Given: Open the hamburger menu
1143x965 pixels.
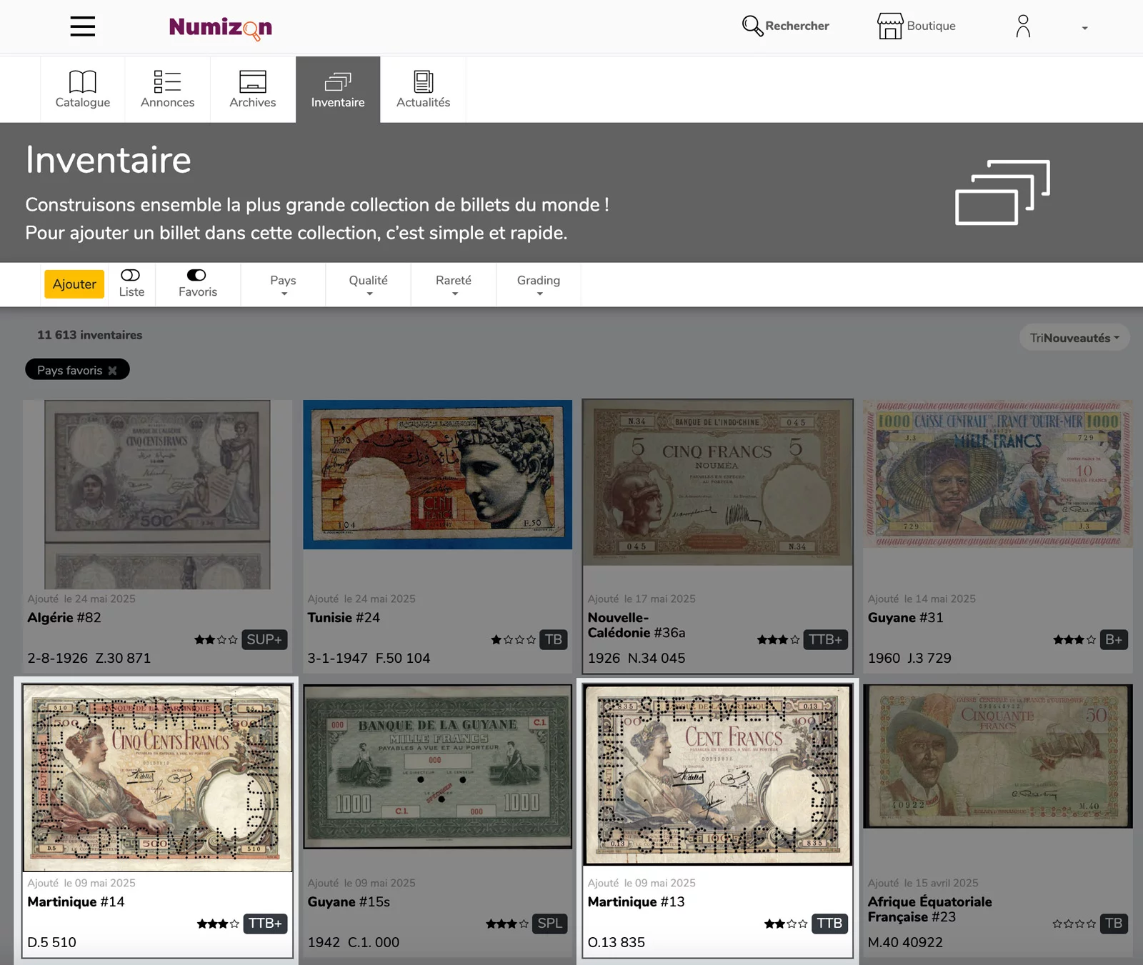Looking at the screenshot, I should [83, 26].
